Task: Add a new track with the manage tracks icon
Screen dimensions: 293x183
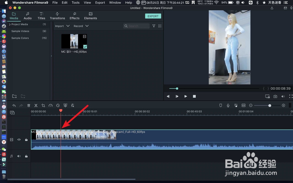Action: pos(12,113)
